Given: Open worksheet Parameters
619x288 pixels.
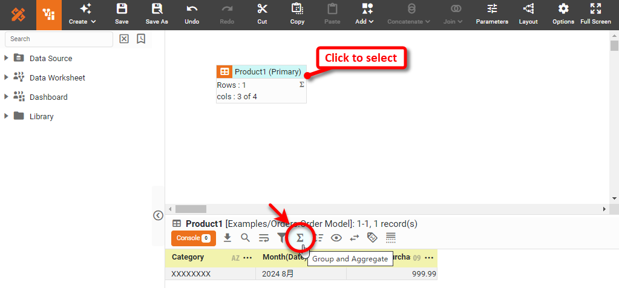Looking at the screenshot, I should 492,15.
